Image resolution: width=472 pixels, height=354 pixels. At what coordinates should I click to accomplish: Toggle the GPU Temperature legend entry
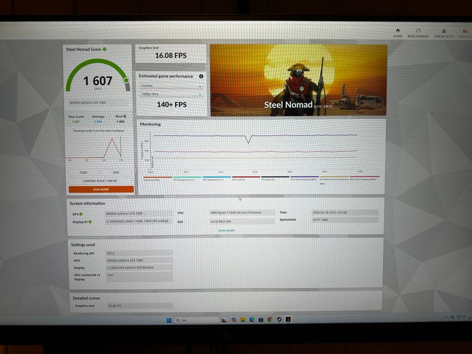pos(216,178)
